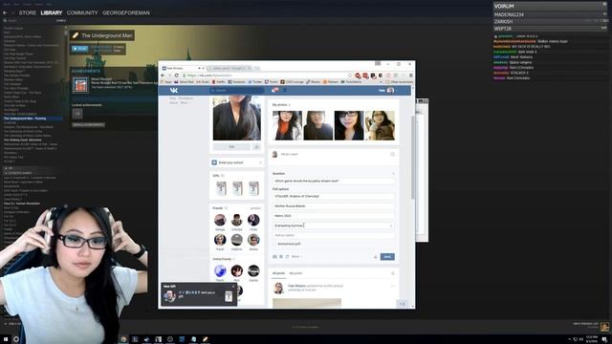This screenshot has height=344, width=612.
Task: Open first photo thumbnail with orange scarf
Action: (x=287, y=125)
